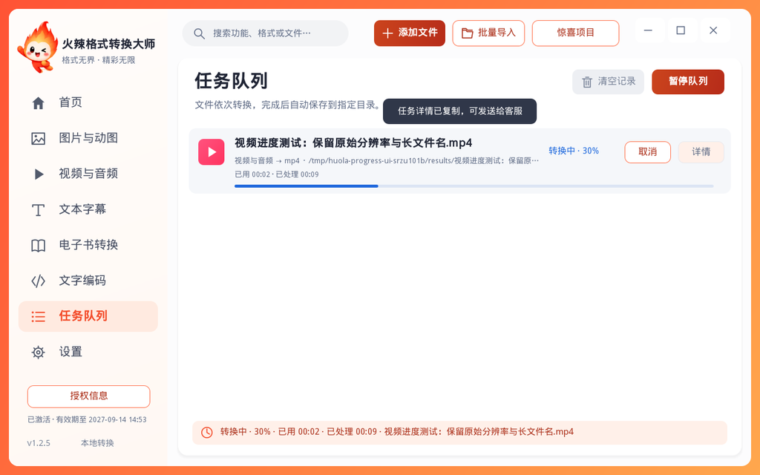This screenshot has height=475, width=760.
Task: Click the clock icon in bottom status bar
Action: tap(207, 433)
